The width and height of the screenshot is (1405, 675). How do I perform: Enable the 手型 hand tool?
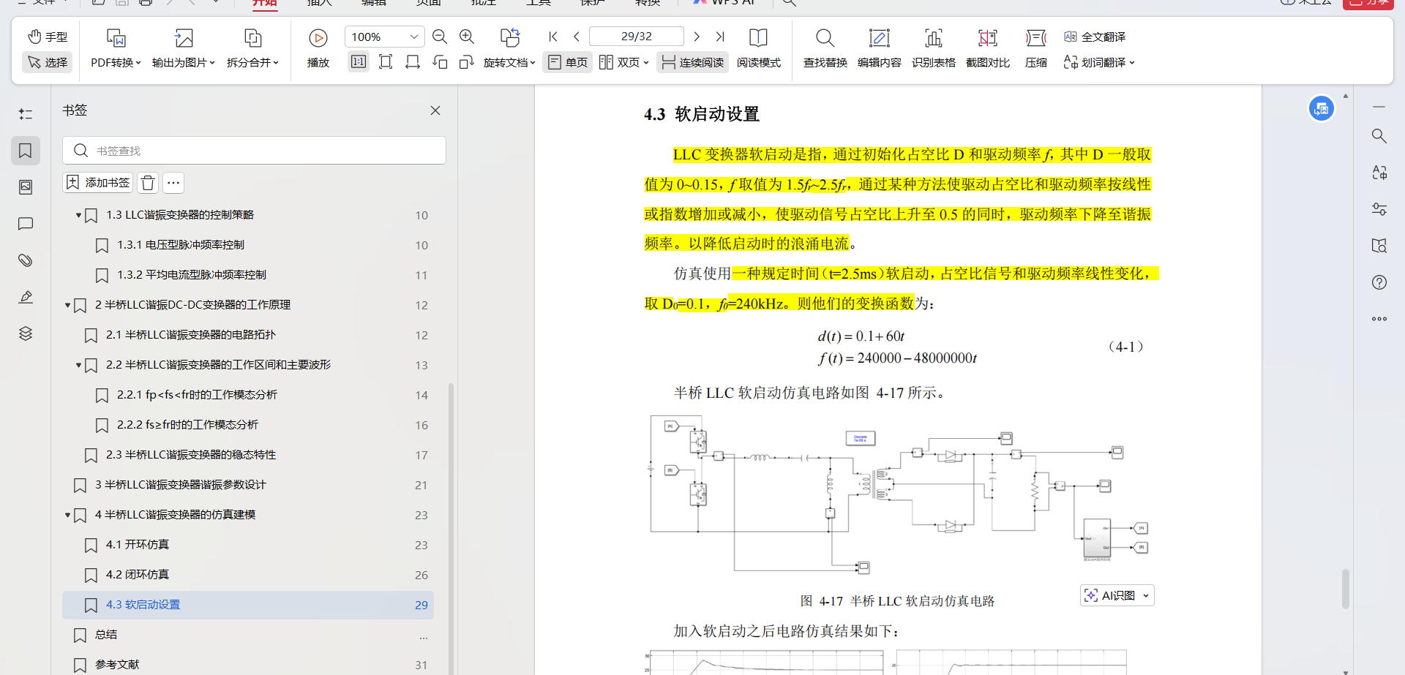point(48,37)
